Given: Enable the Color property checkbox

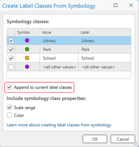Looking at the screenshot, I should 10,115.
